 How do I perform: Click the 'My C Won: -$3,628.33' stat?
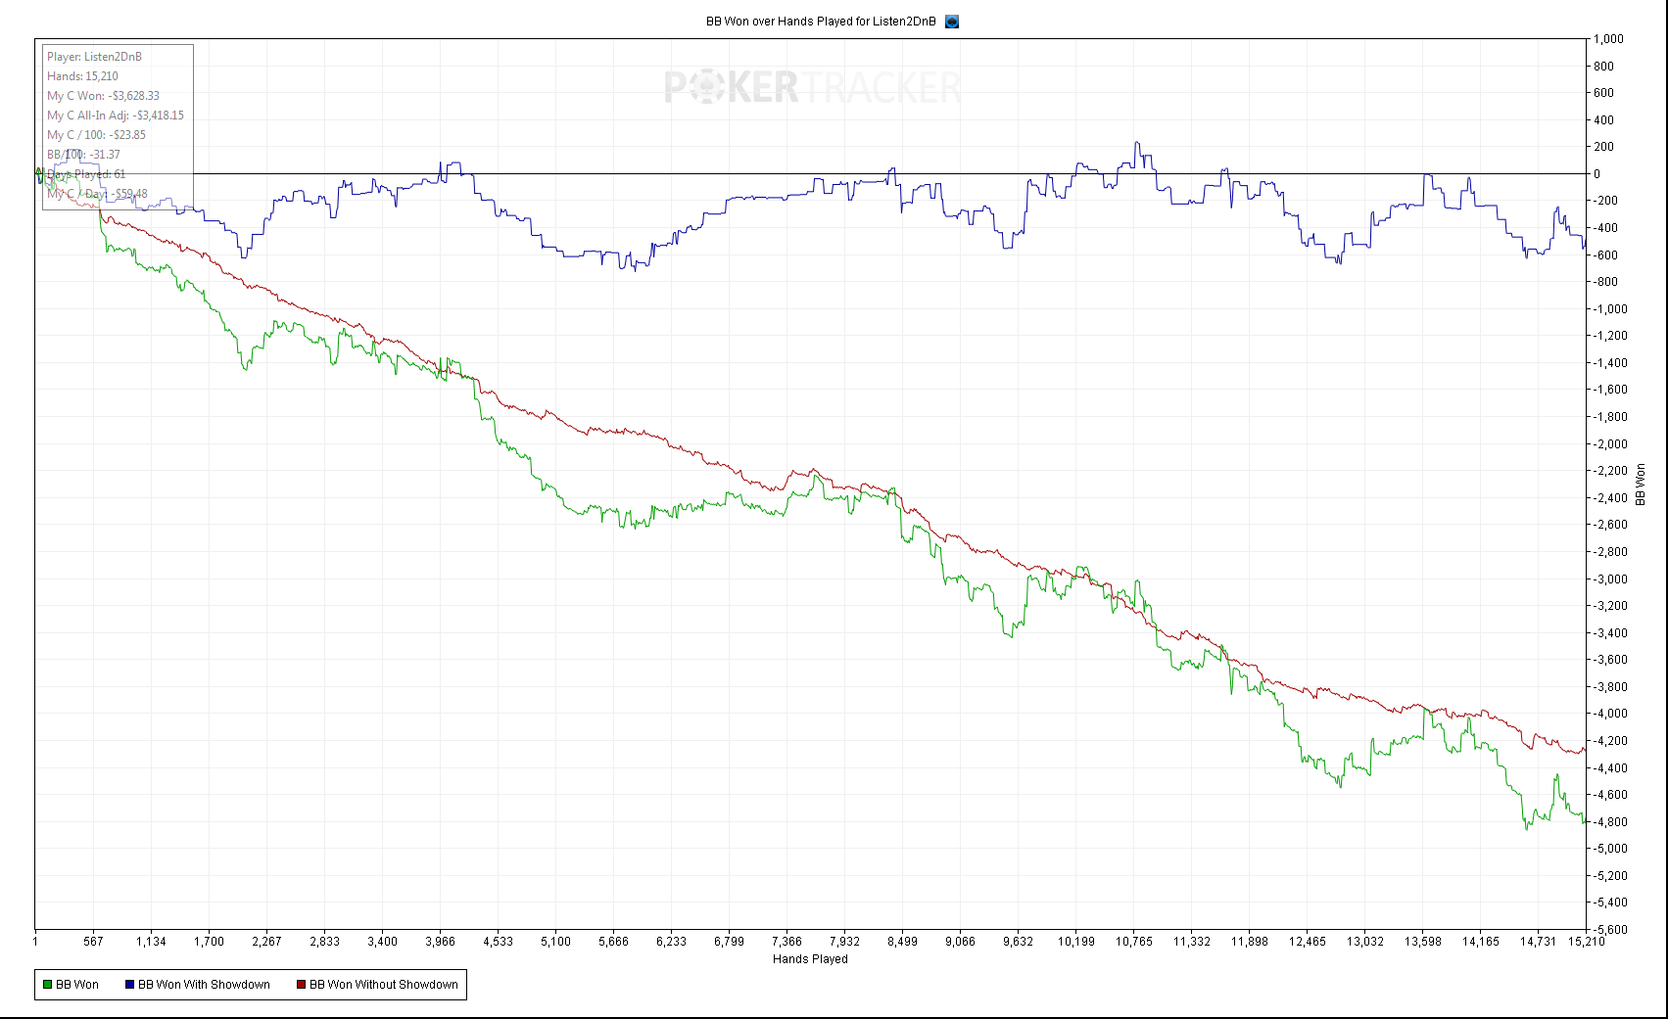coord(103,96)
